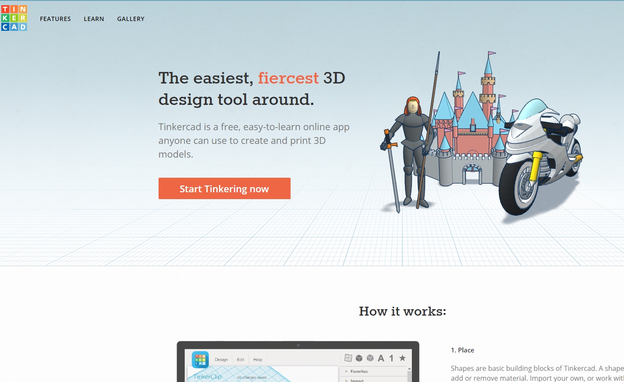Select the workplane grid icon in editor toolbar
624x382 pixels.
348,358
